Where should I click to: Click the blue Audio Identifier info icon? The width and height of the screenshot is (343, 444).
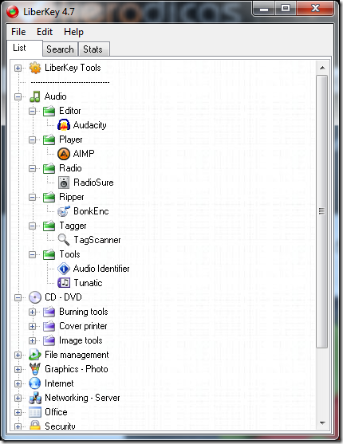(x=64, y=269)
